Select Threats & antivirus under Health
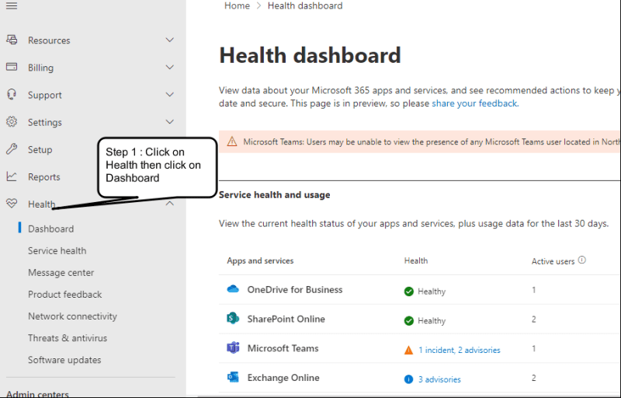This screenshot has height=398, width=621. click(x=68, y=337)
